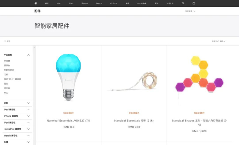Open Nanoleaf Essentials 灯带 (2 米) link

[134, 121]
